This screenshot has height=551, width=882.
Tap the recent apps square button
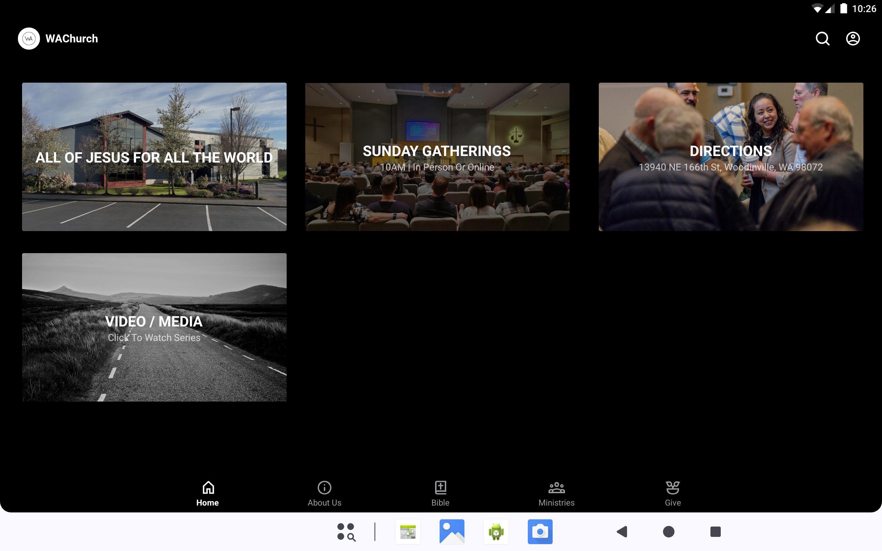click(715, 532)
